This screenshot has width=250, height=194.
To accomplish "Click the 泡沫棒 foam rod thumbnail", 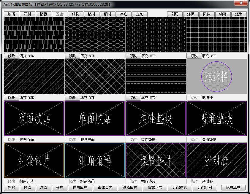I will coord(216,77).
